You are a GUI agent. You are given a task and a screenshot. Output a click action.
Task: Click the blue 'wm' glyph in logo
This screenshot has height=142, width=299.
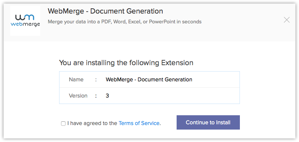click(25, 17)
